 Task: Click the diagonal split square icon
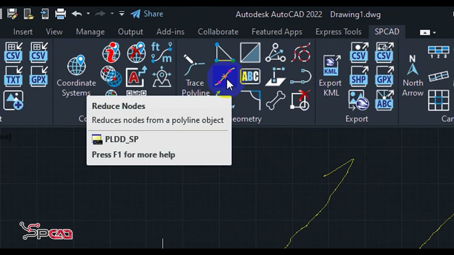tap(250, 52)
